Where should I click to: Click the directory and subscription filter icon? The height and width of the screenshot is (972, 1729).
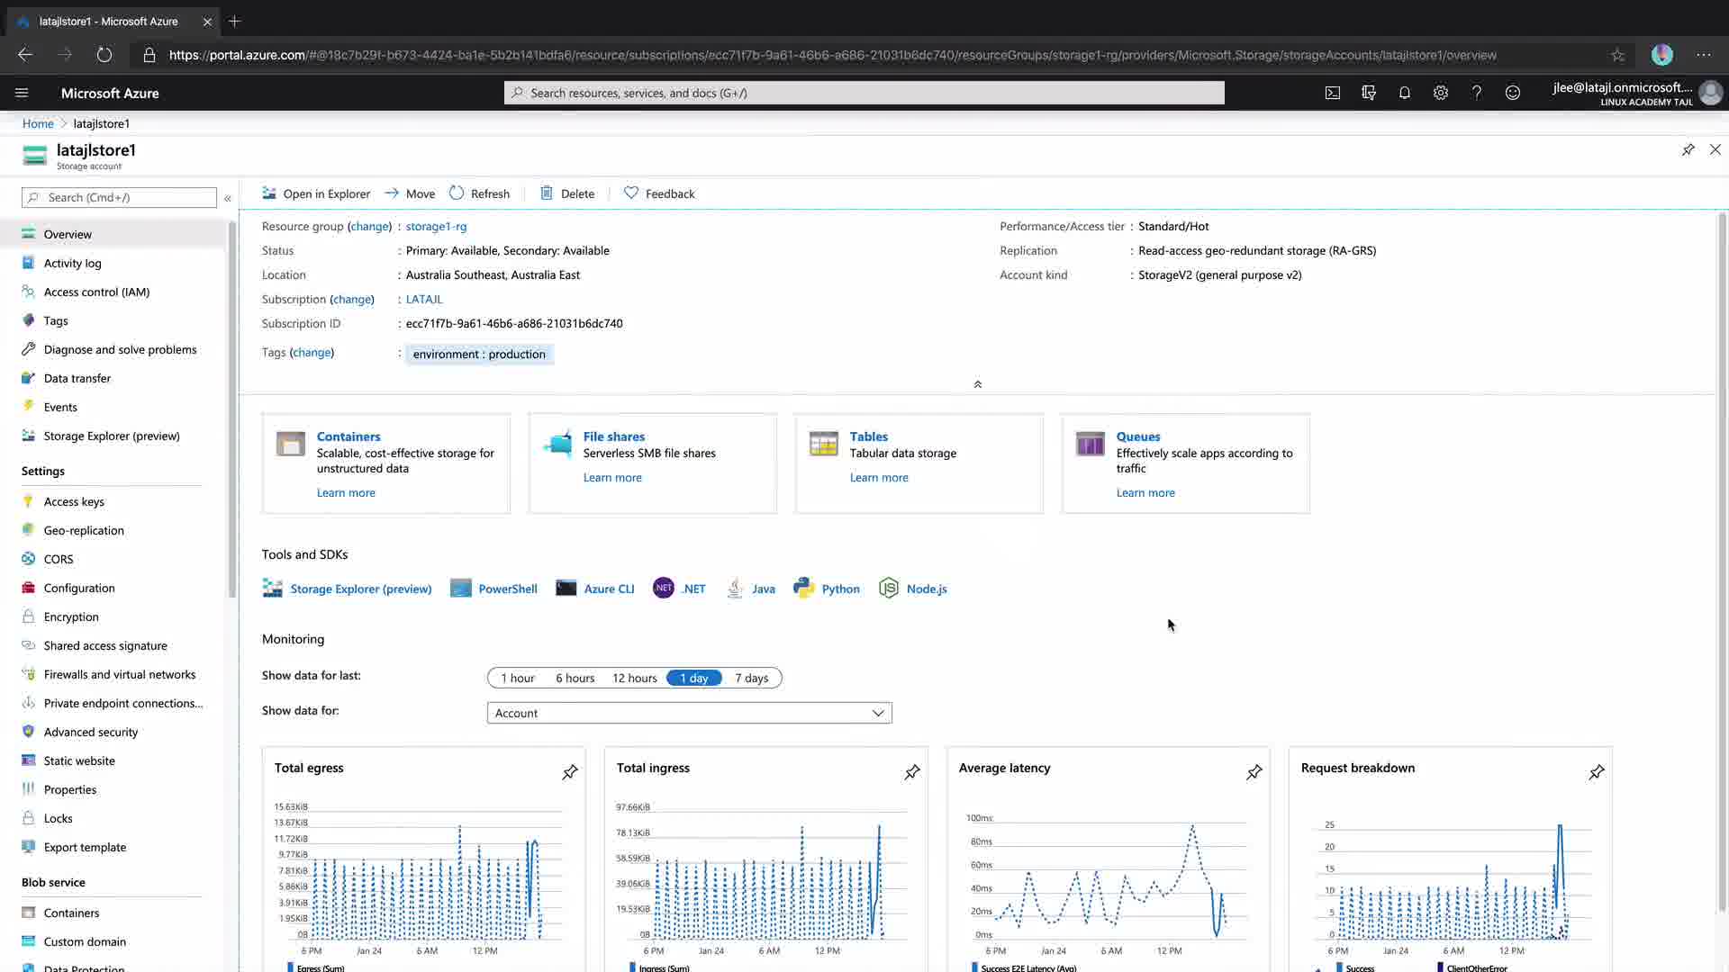point(1368,93)
